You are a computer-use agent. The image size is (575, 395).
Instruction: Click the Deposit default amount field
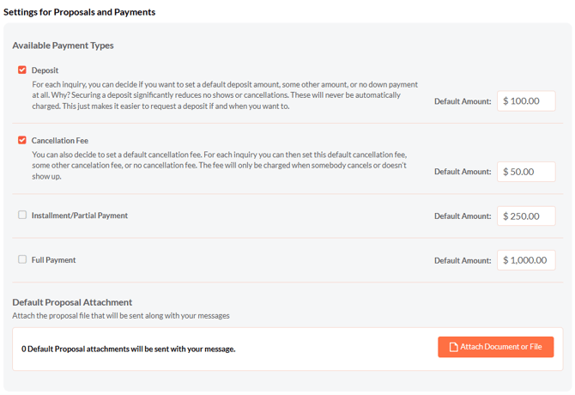point(526,101)
